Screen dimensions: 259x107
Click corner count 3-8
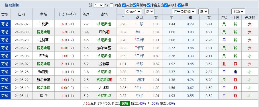pos(86,72)
